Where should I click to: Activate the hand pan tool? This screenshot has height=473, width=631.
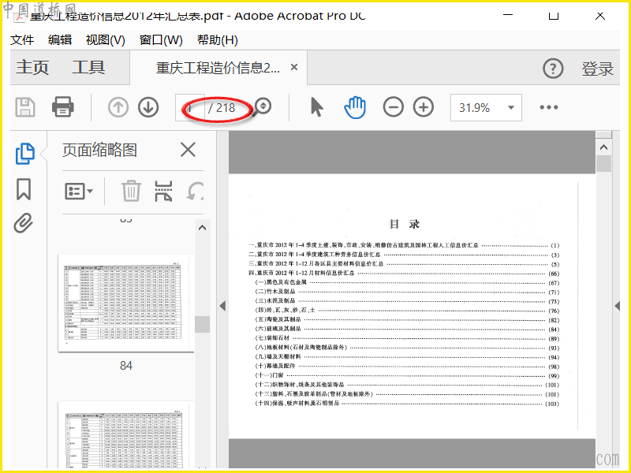click(355, 107)
